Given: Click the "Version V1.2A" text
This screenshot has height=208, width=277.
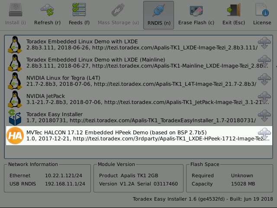Looking at the screenshot, I should coord(117,184).
